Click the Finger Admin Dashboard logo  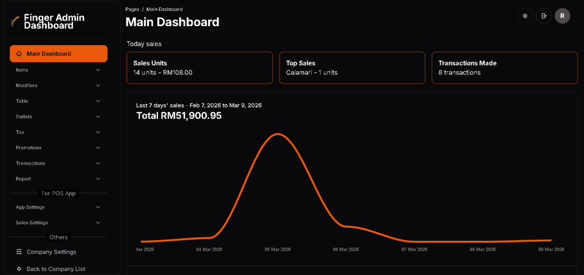pos(15,22)
